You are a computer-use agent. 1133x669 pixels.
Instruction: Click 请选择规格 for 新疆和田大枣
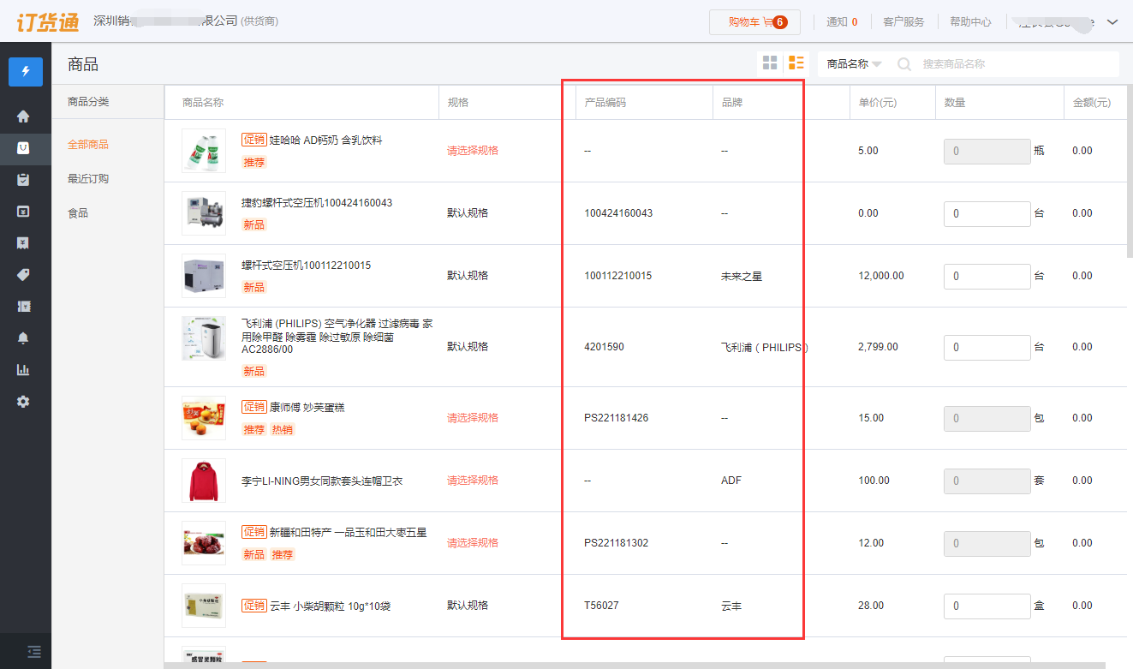click(473, 543)
